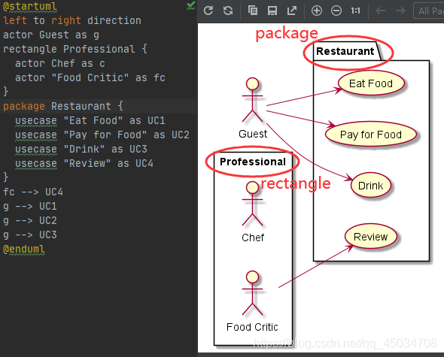Click 'g --> UC3' code line
Viewport: 444px width, 357px height.
[30, 234]
